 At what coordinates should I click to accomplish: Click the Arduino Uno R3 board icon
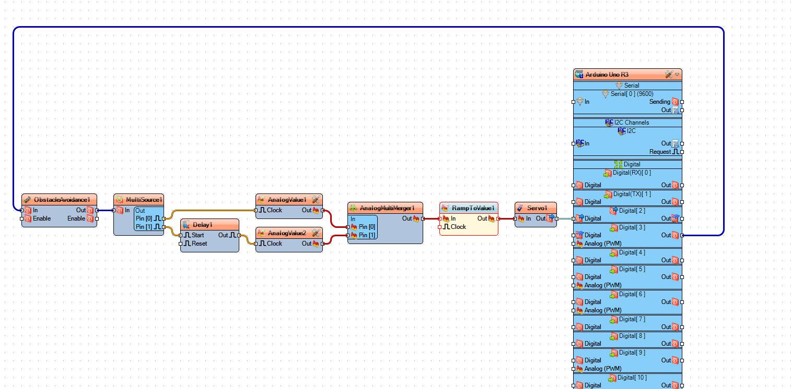pyautogui.click(x=579, y=75)
